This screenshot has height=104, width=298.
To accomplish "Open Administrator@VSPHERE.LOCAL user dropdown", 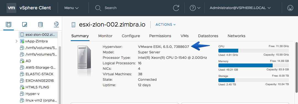I will click(240, 8).
